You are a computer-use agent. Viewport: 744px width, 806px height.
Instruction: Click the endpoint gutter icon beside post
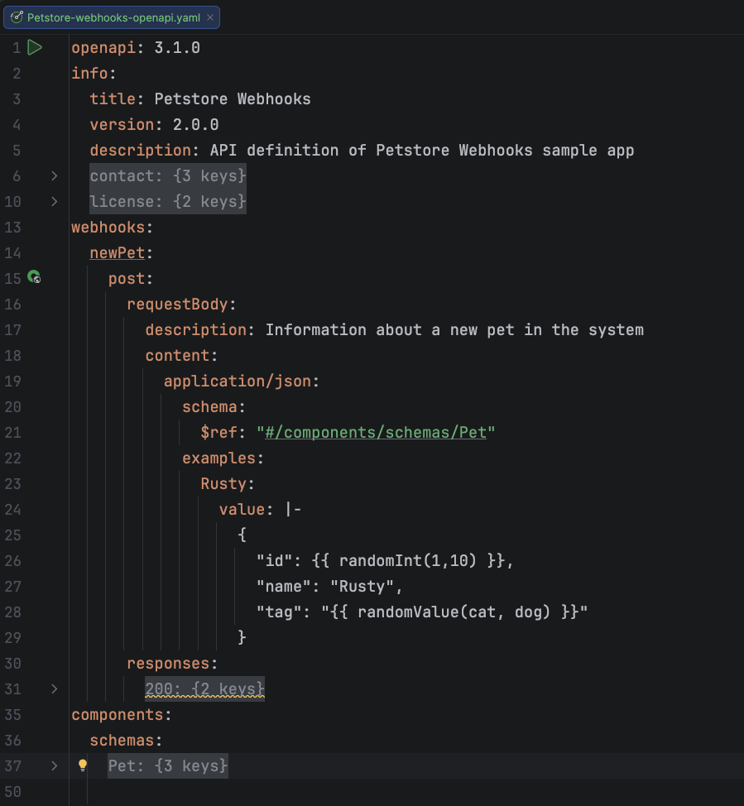34,278
